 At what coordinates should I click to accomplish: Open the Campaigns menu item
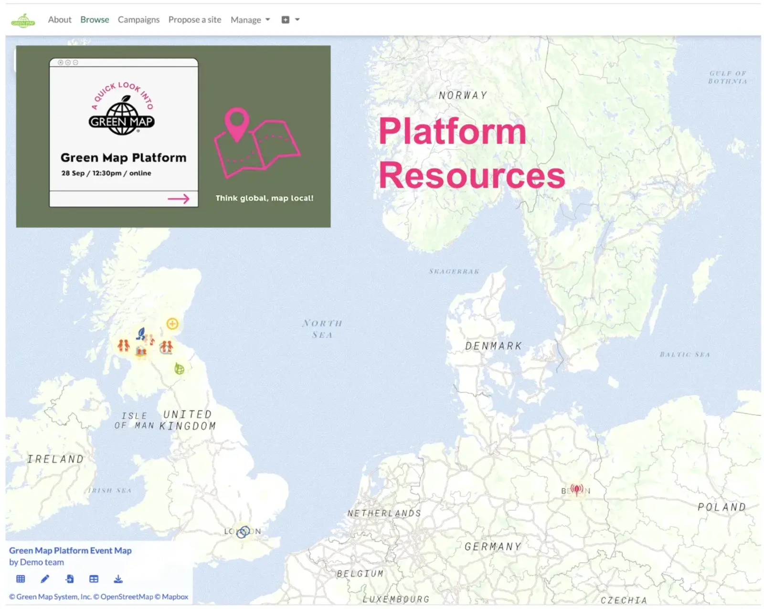[138, 20]
